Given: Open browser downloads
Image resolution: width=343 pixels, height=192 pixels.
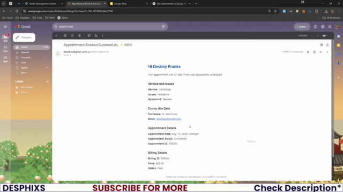Looking at the screenshot, I should pos(326,11).
